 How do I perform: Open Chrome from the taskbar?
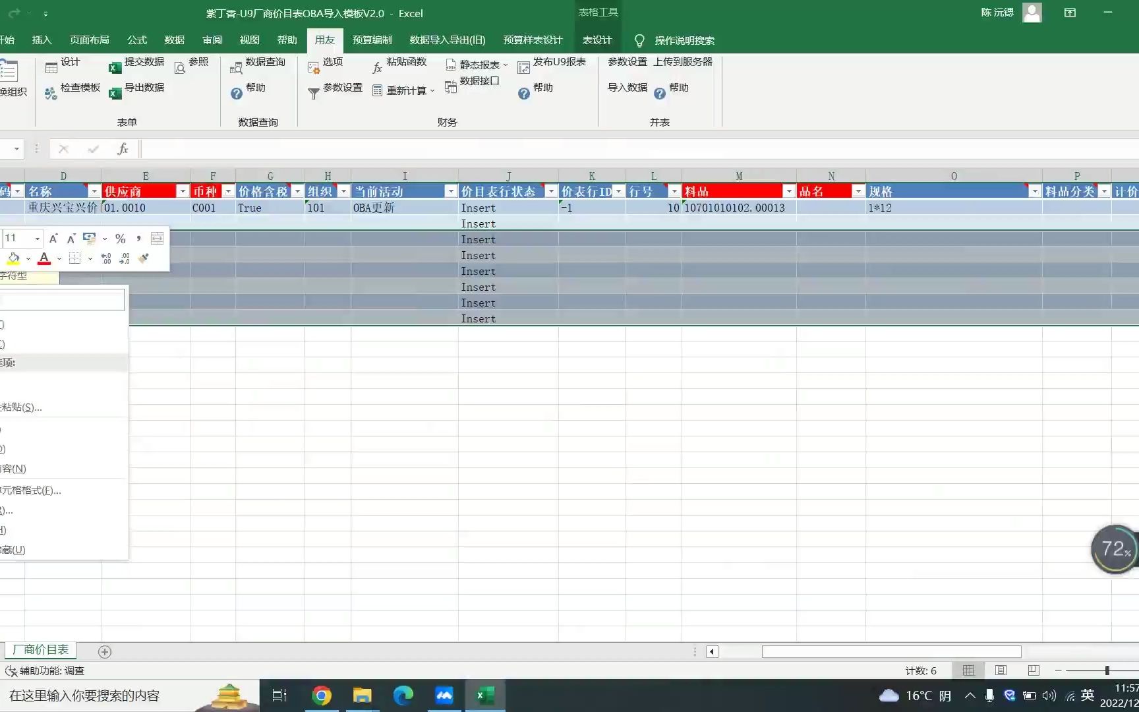tap(321, 696)
